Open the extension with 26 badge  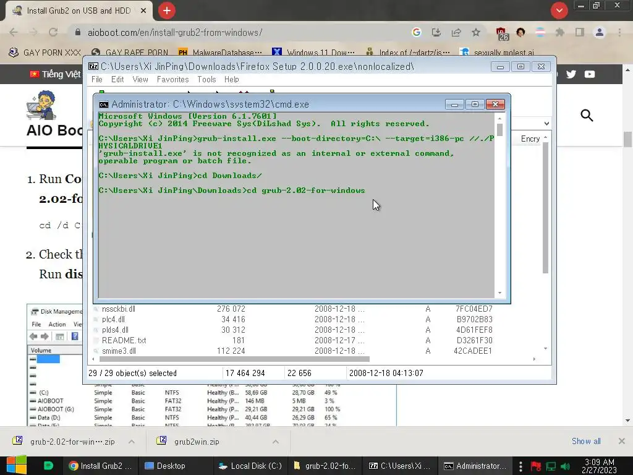tap(502, 34)
